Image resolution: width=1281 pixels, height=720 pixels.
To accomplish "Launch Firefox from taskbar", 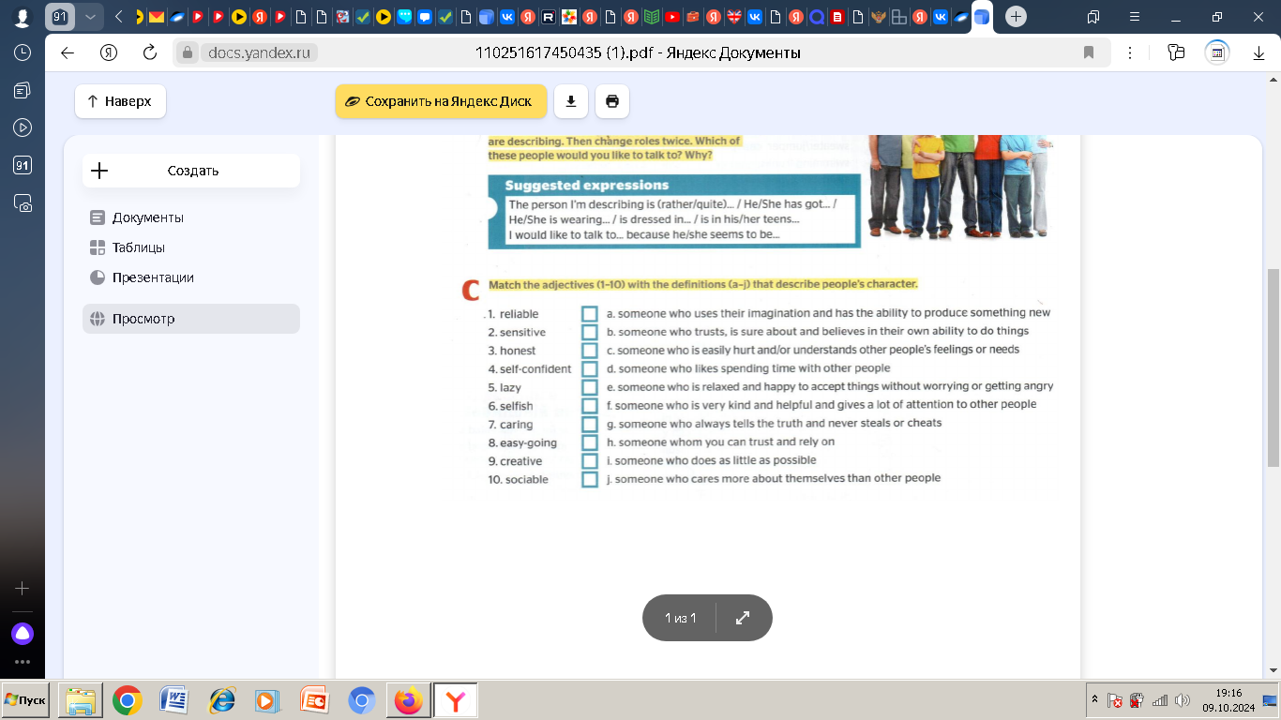I will [408, 700].
